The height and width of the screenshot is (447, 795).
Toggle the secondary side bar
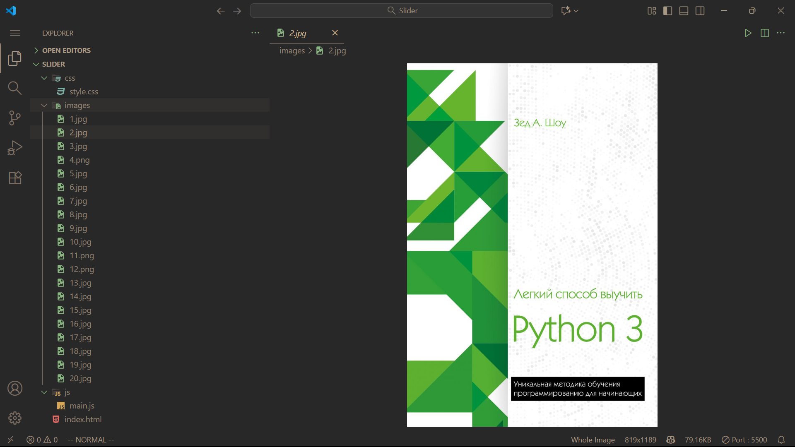click(700, 11)
